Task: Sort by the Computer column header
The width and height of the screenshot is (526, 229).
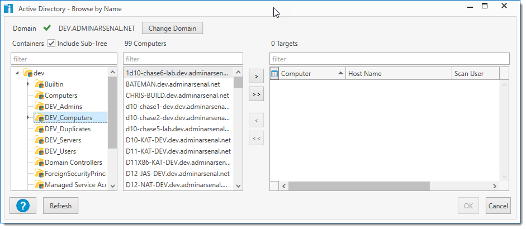Action: tap(310, 74)
